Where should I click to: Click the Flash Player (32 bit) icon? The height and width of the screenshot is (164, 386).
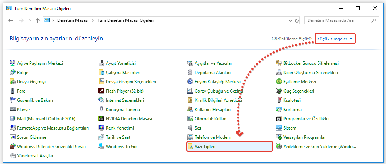(101, 91)
